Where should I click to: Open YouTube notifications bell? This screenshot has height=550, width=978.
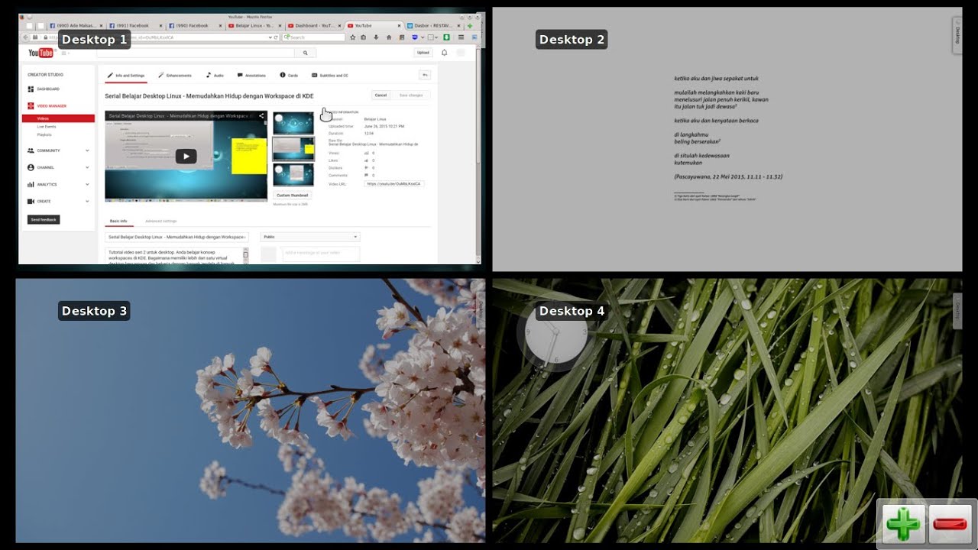(444, 53)
